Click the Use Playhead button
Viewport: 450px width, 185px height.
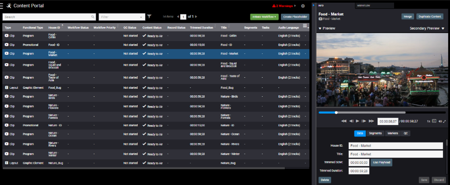click(x=381, y=162)
